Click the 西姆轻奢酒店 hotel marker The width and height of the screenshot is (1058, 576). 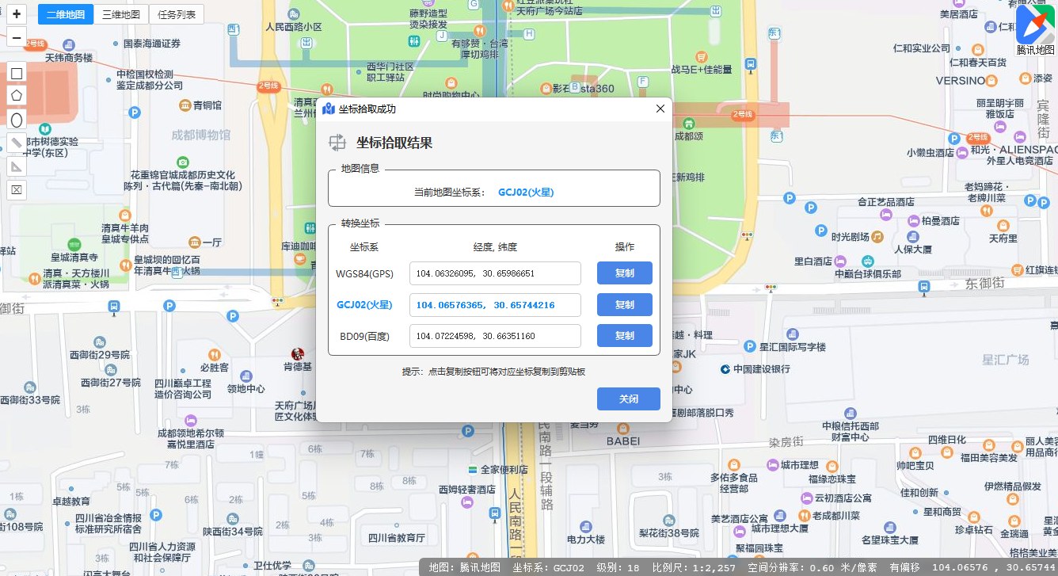click(x=469, y=502)
